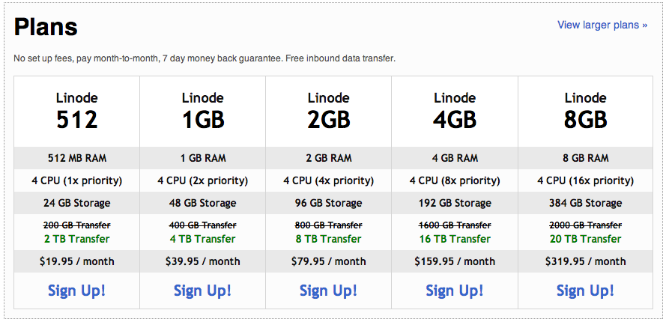Click the struck-through 800 GB Transfer text
The image size is (666, 322).
328,225
